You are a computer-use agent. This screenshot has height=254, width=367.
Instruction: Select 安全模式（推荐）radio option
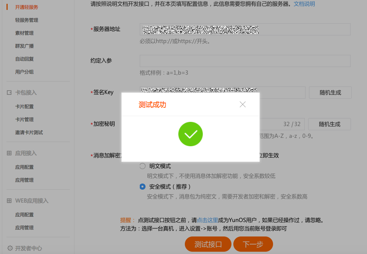point(142,187)
